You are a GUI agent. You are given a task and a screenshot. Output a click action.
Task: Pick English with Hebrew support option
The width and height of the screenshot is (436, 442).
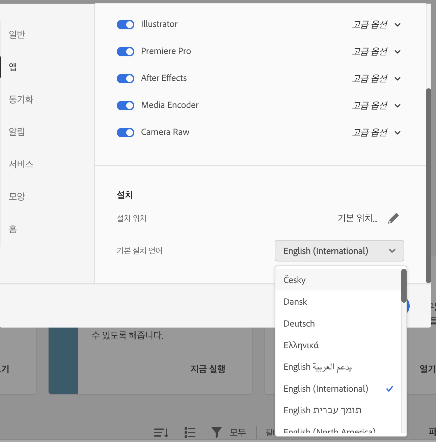[x=338, y=410]
